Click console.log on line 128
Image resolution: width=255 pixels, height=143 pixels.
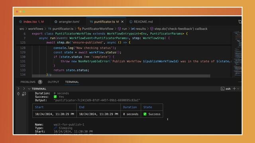point(63,48)
